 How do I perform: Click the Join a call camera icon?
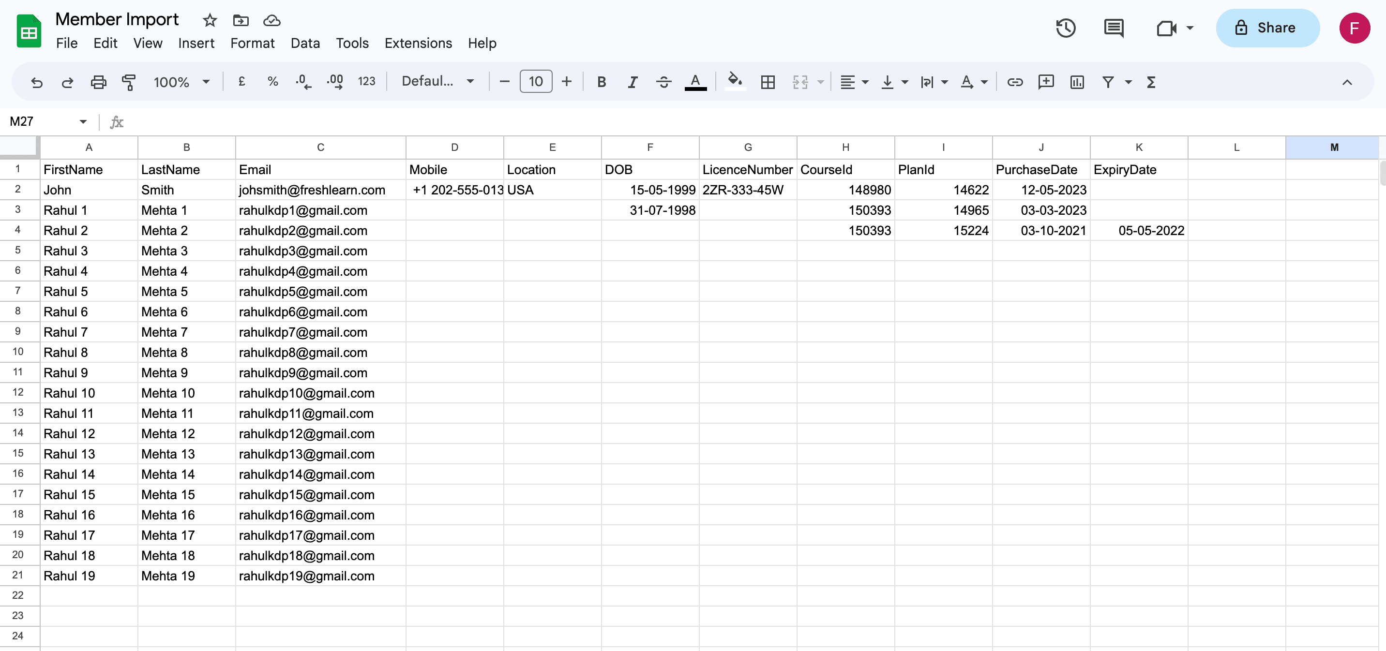pos(1166,28)
